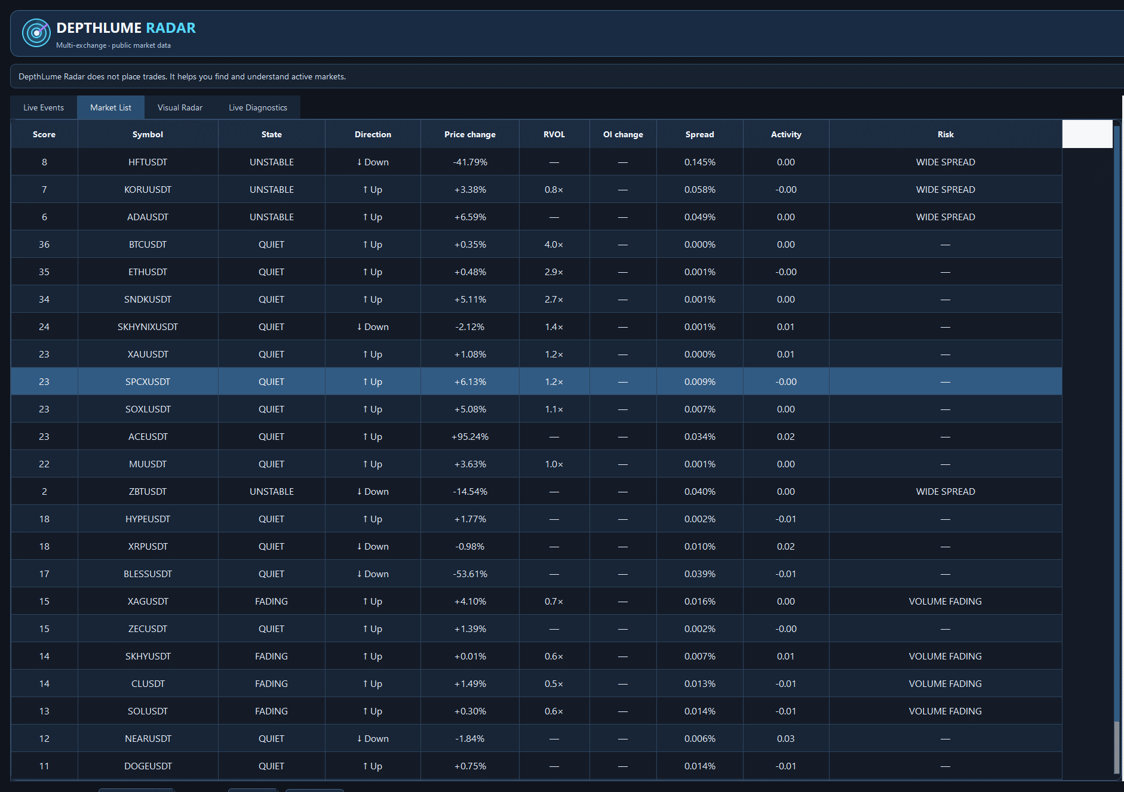
Task: Click the FADING state in the SOLUSDT row
Action: 272,711
